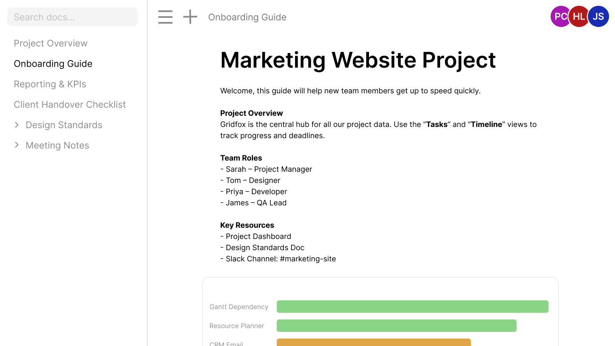Screen dimensions: 615x346
Task: Click the plus icon to add doc
Action: (x=190, y=17)
